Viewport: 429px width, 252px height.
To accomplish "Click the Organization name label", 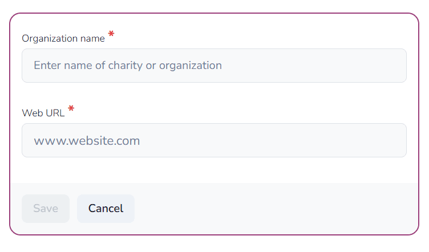I will [x=63, y=39].
